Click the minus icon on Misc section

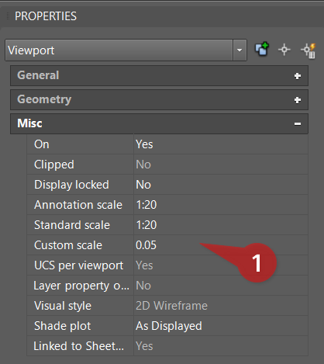coord(298,124)
